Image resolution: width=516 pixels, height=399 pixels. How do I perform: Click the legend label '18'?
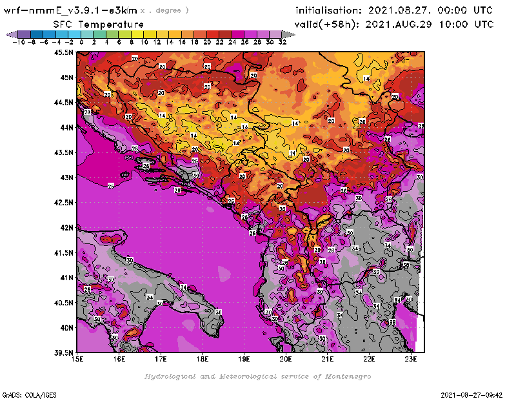pyautogui.click(x=195, y=42)
